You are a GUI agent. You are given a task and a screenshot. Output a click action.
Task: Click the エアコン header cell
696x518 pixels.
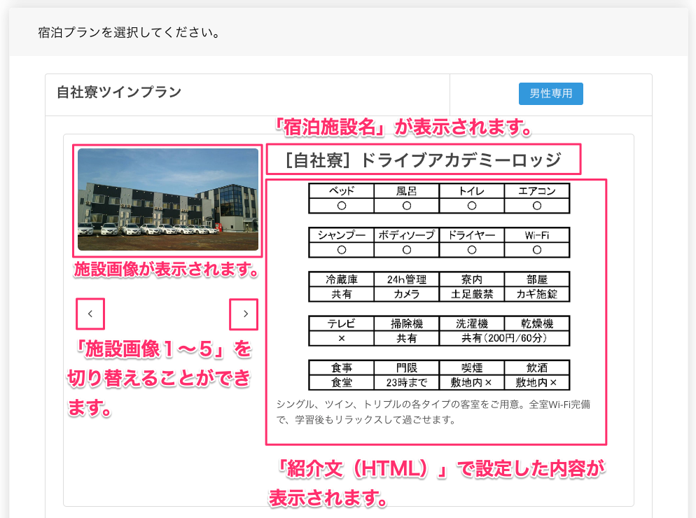click(536, 191)
